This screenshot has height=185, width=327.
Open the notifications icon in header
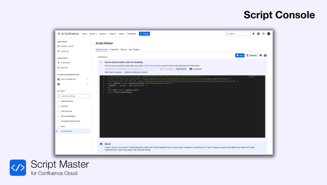[253, 34]
